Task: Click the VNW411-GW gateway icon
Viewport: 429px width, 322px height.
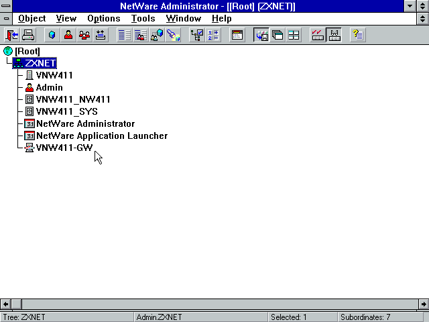Action: (x=29, y=148)
